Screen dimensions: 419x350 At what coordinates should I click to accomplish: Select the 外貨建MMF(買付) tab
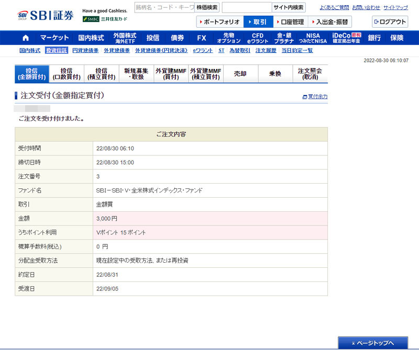click(171, 74)
